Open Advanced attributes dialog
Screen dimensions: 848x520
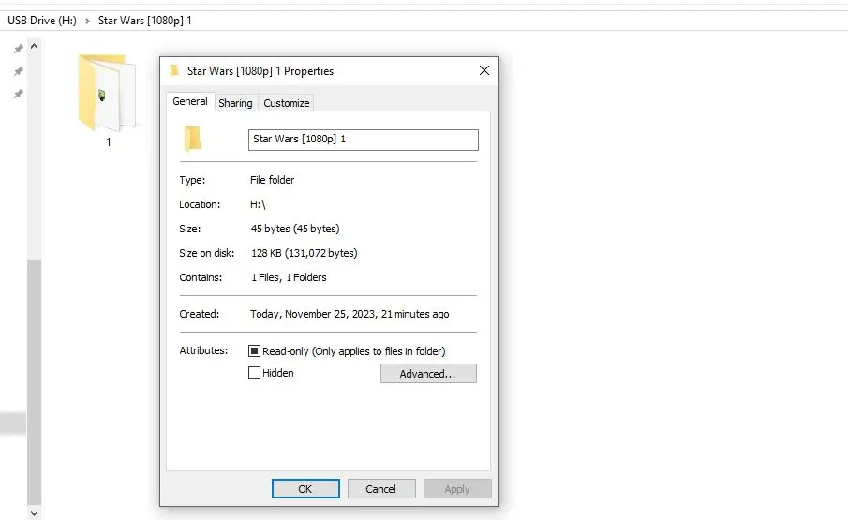coord(428,374)
